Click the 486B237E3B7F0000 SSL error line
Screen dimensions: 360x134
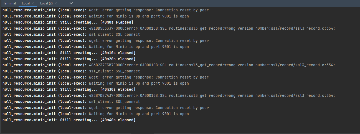click(x=169, y=65)
